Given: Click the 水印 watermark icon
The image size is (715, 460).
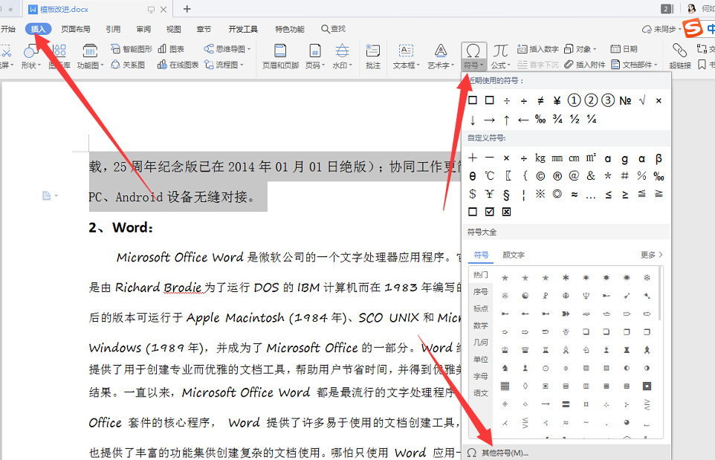Looking at the screenshot, I should point(342,50).
